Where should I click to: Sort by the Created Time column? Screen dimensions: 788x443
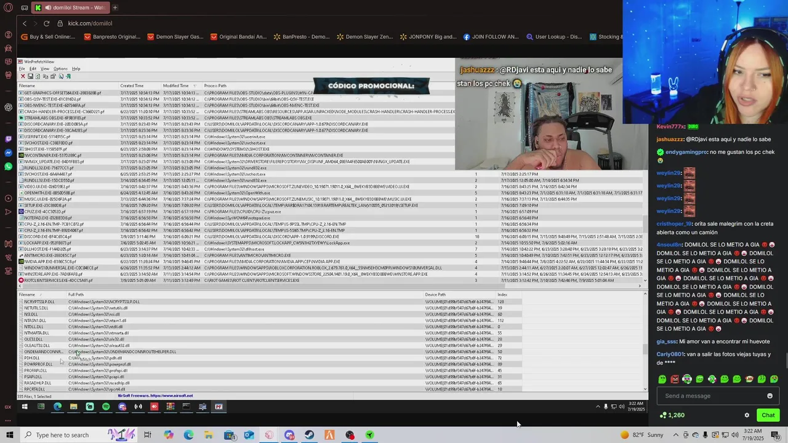pos(140,86)
